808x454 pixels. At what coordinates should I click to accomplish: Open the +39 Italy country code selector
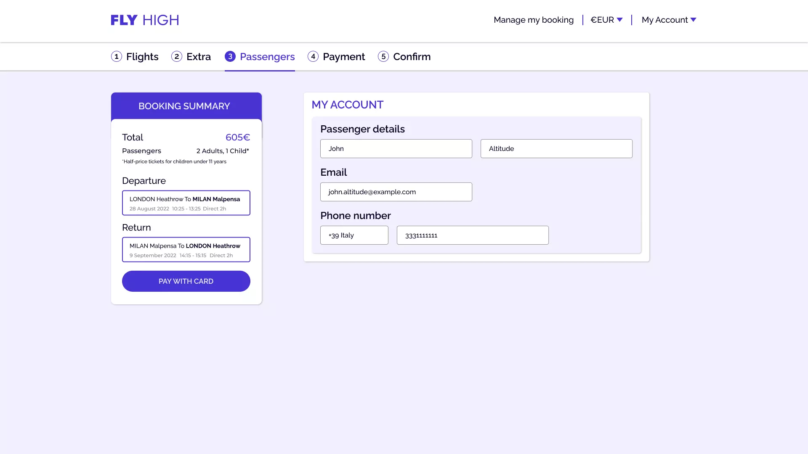pos(354,235)
